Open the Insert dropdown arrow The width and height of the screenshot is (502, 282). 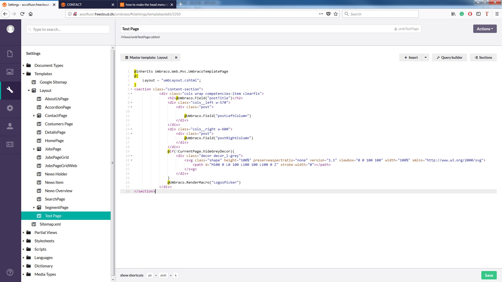point(426,57)
